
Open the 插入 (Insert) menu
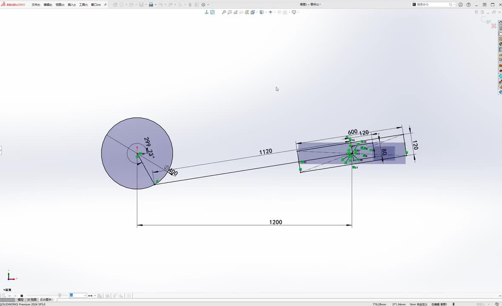[72, 5]
